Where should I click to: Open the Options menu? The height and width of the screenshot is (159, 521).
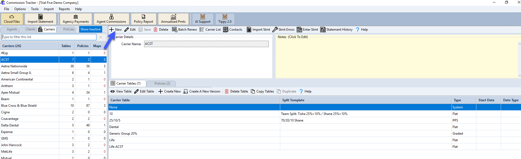tap(20, 9)
